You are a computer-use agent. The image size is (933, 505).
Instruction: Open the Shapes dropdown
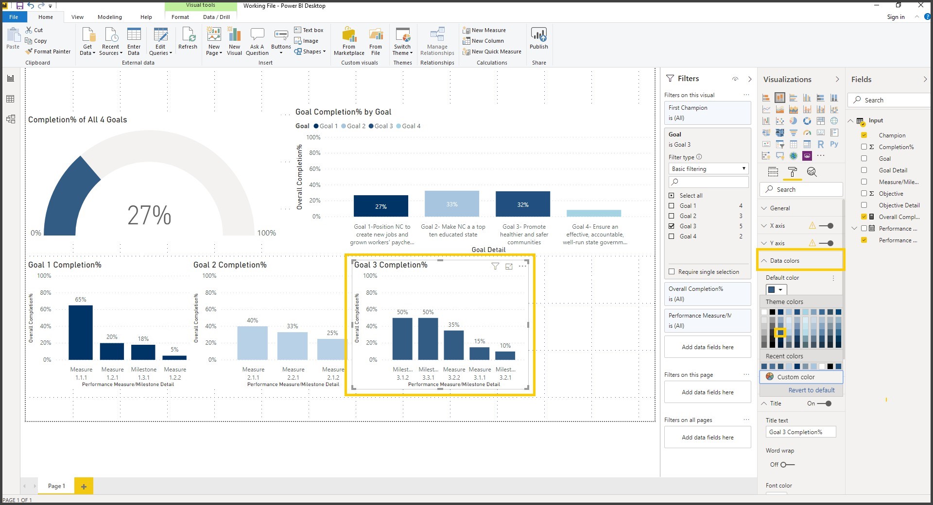coord(310,51)
